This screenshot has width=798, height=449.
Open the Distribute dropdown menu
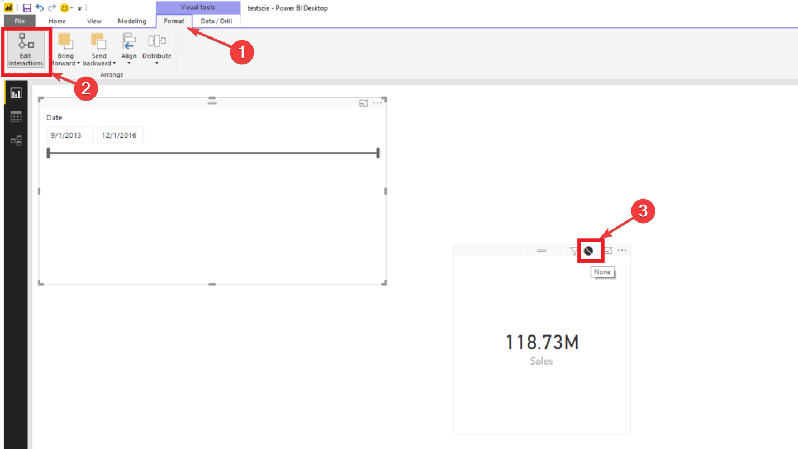pyautogui.click(x=156, y=50)
